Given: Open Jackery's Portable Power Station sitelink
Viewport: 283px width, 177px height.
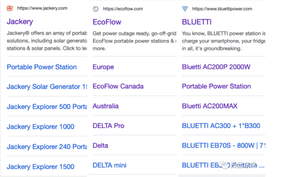Looking at the screenshot, I should point(42,67).
